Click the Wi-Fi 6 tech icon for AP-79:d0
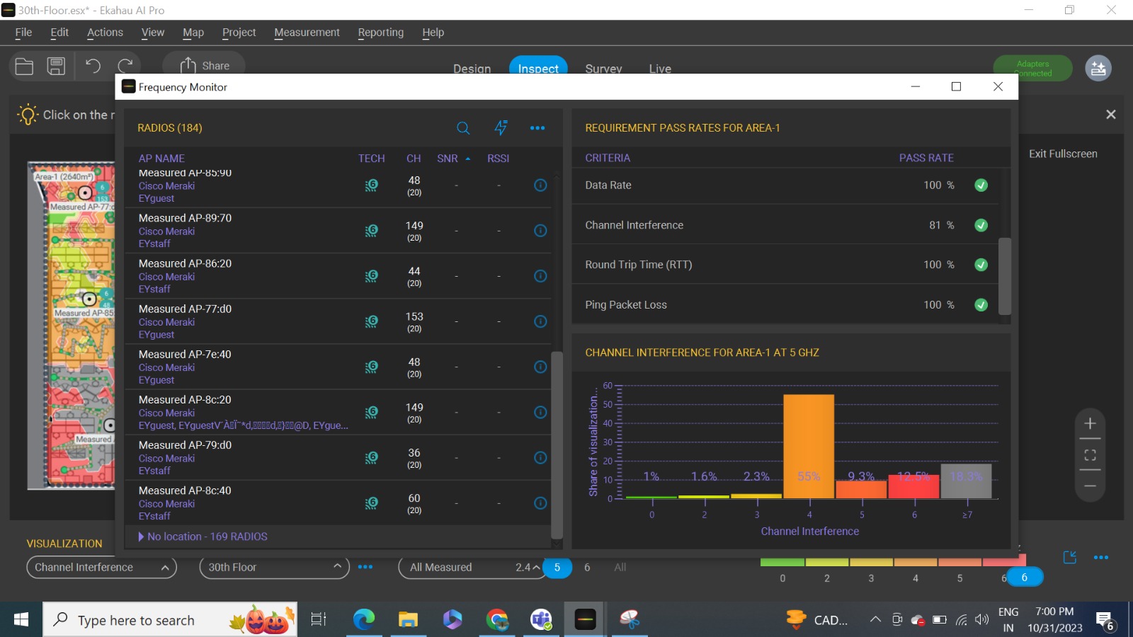Image resolution: width=1133 pixels, height=637 pixels. [x=371, y=457]
